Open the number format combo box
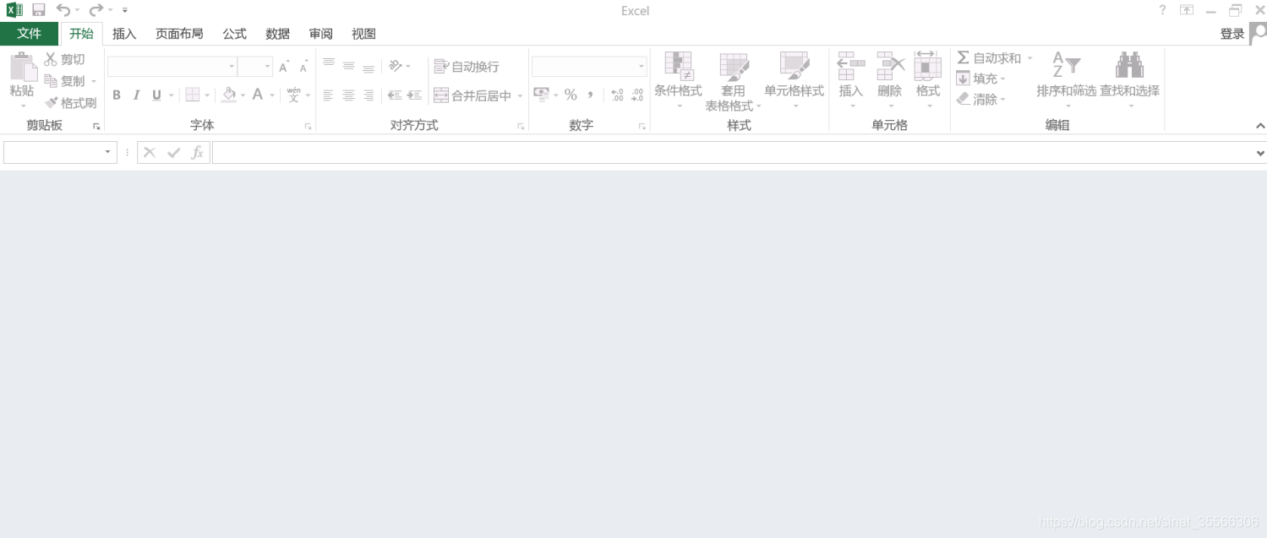The width and height of the screenshot is (1267, 538). tap(589, 67)
